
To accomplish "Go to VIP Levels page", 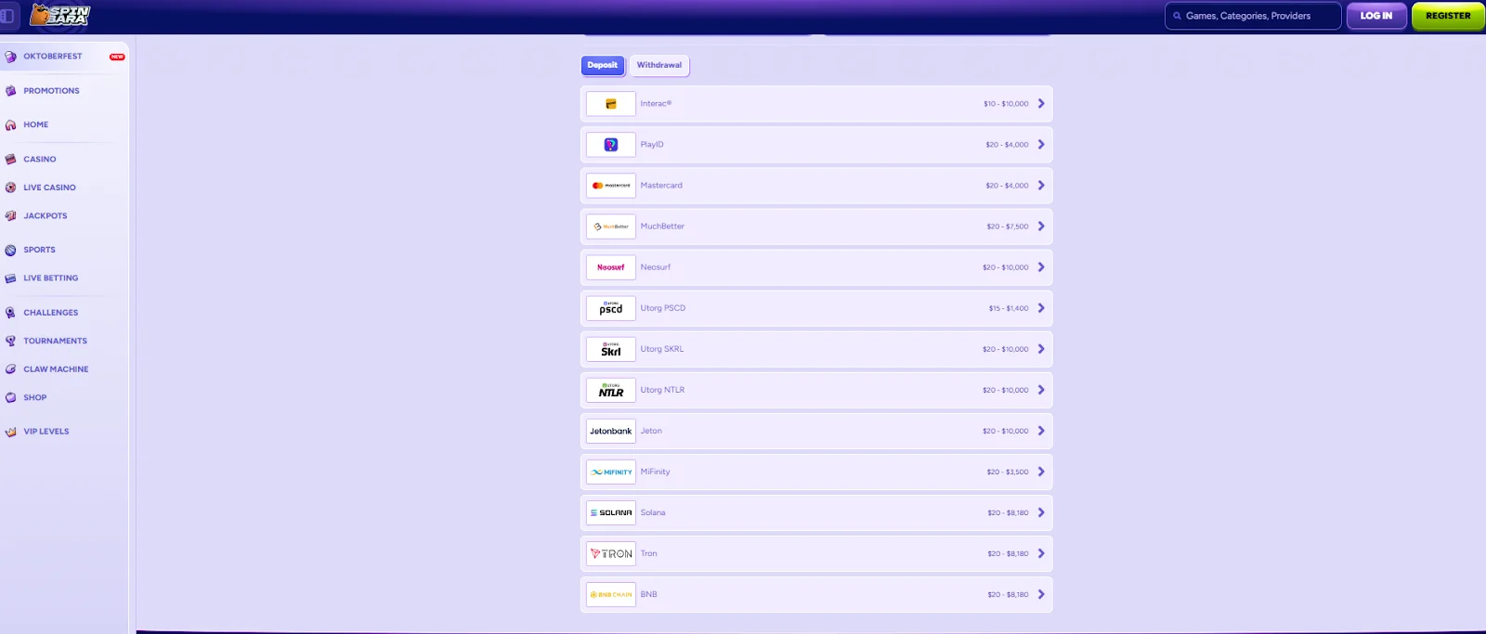I will click(46, 432).
